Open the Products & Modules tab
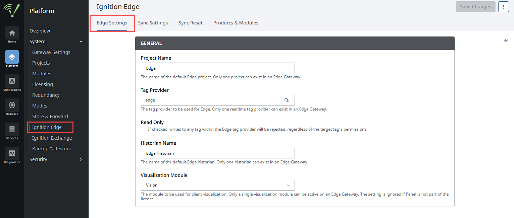The height and width of the screenshot is (218, 514). click(x=236, y=23)
